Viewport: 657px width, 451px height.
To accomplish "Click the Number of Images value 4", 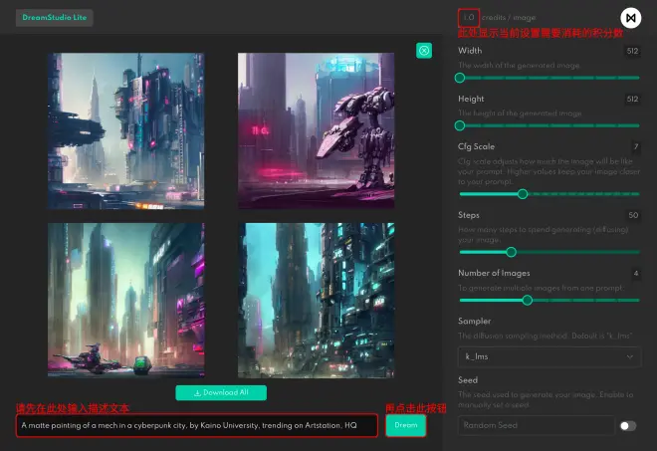I will point(636,273).
